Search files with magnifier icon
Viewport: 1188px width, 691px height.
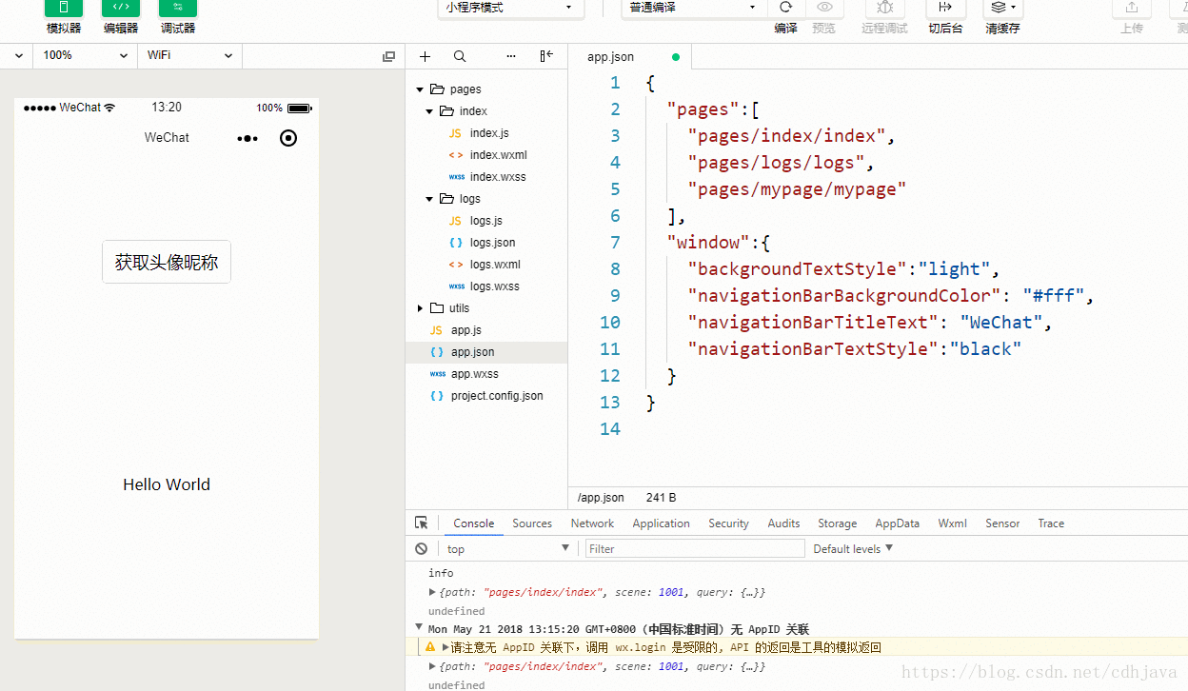point(460,57)
